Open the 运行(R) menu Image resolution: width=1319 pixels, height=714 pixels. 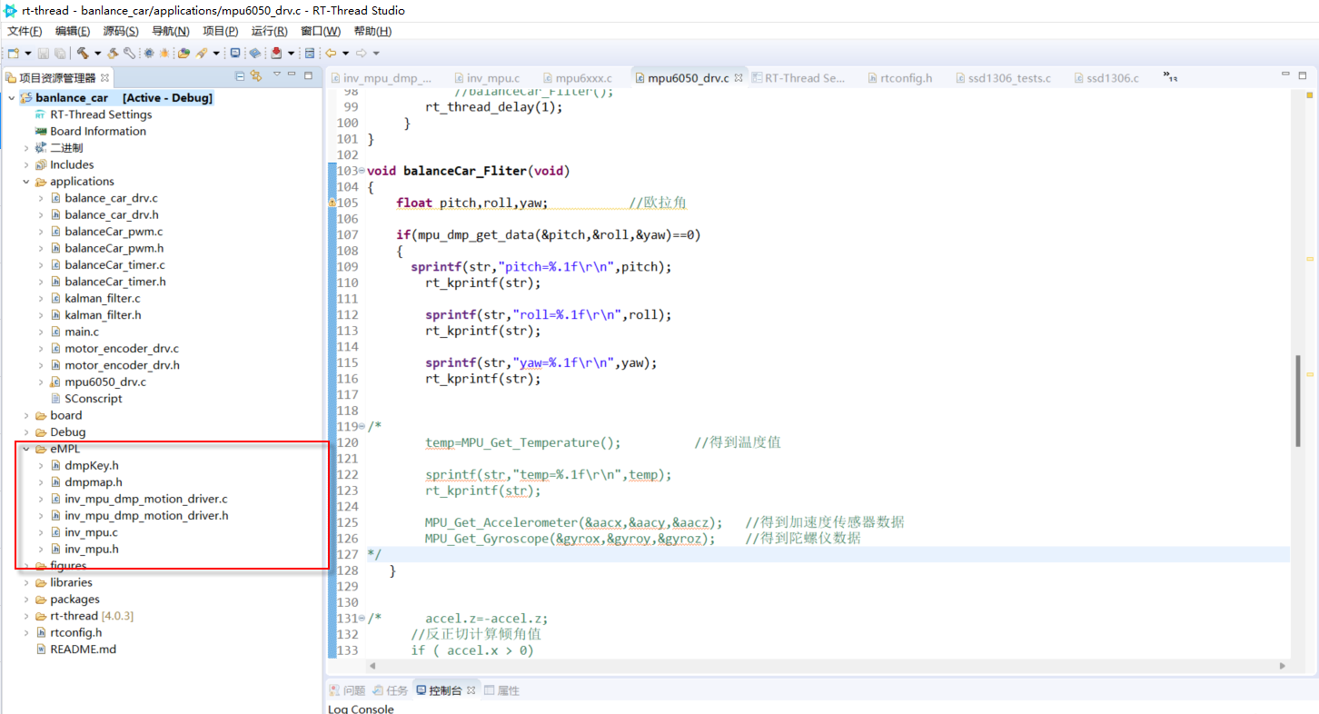pyautogui.click(x=269, y=31)
